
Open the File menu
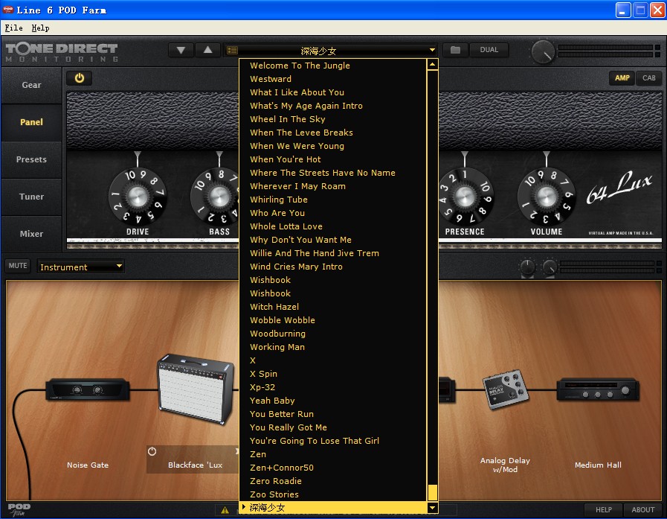pyautogui.click(x=13, y=28)
